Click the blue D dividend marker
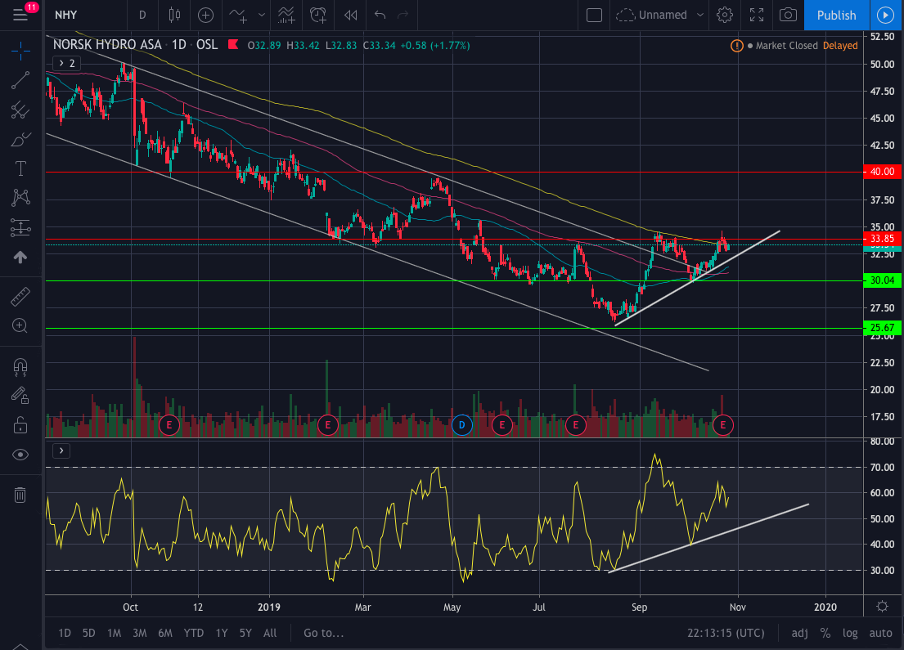The height and width of the screenshot is (650, 904). point(461,425)
